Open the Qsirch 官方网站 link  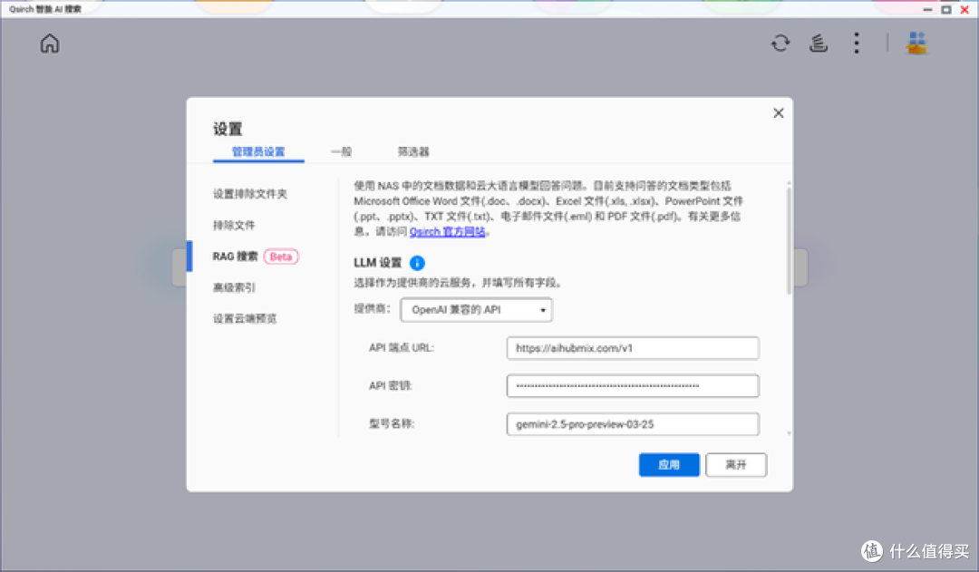(448, 232)
